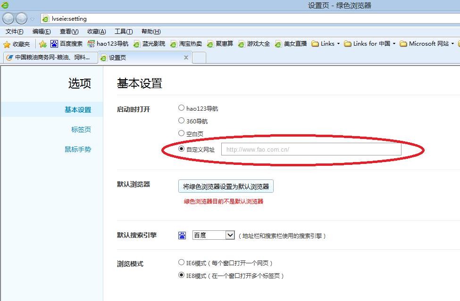The width and height of the screenshot is (460, 301).
Task: Open the 文件(F) menu
Action: [14, 32]
